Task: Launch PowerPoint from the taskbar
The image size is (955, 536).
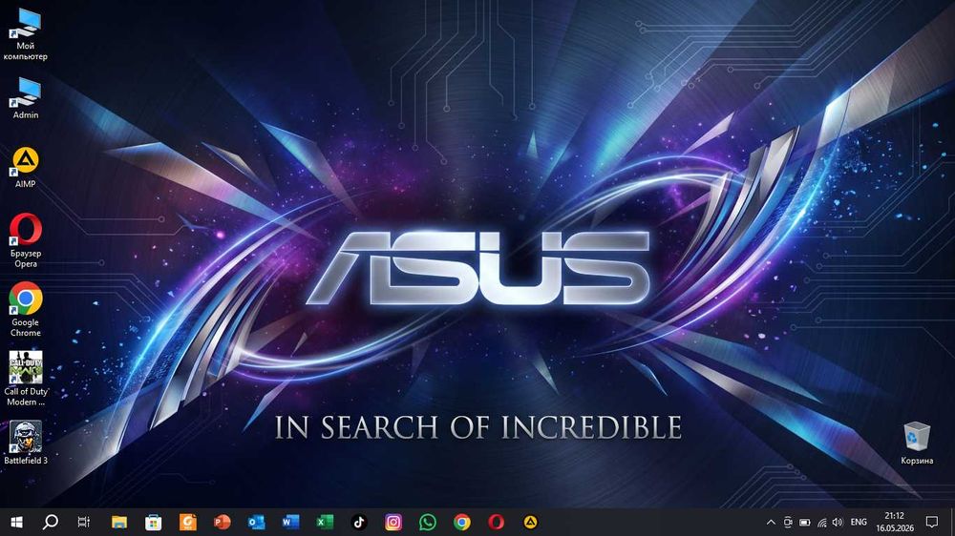Action: [223, 522]
